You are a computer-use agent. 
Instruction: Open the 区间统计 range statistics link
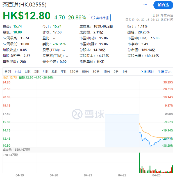pyautogui.click(x=147, y=72)
